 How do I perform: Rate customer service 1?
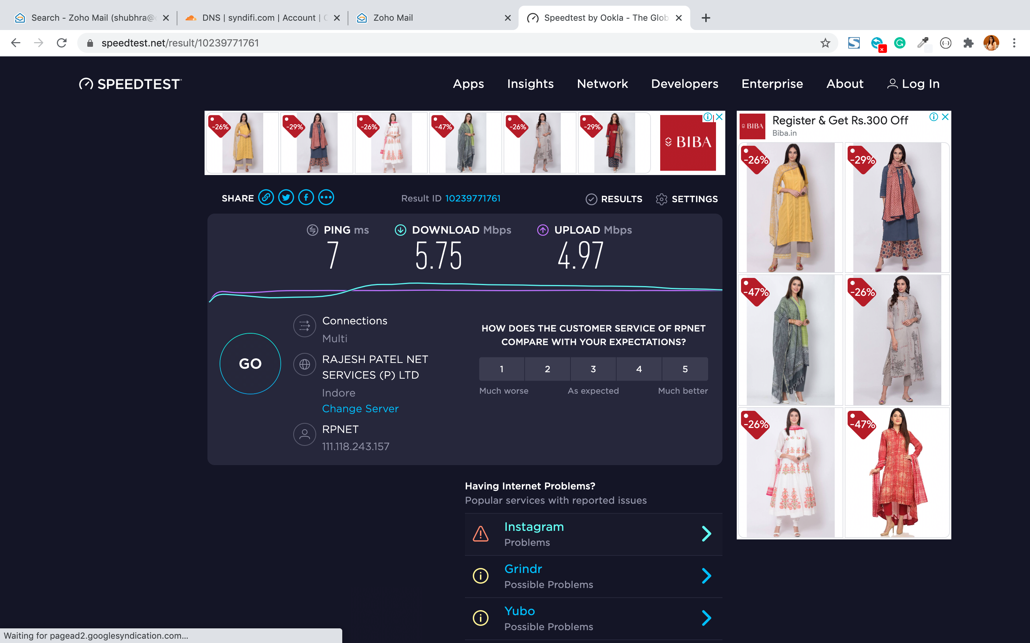point(502,369)
